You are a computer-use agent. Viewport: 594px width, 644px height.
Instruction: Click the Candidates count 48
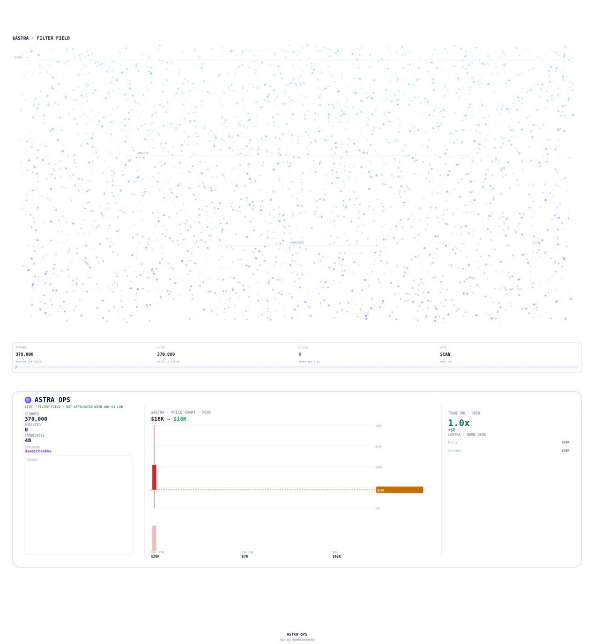(x=28, y=441)
